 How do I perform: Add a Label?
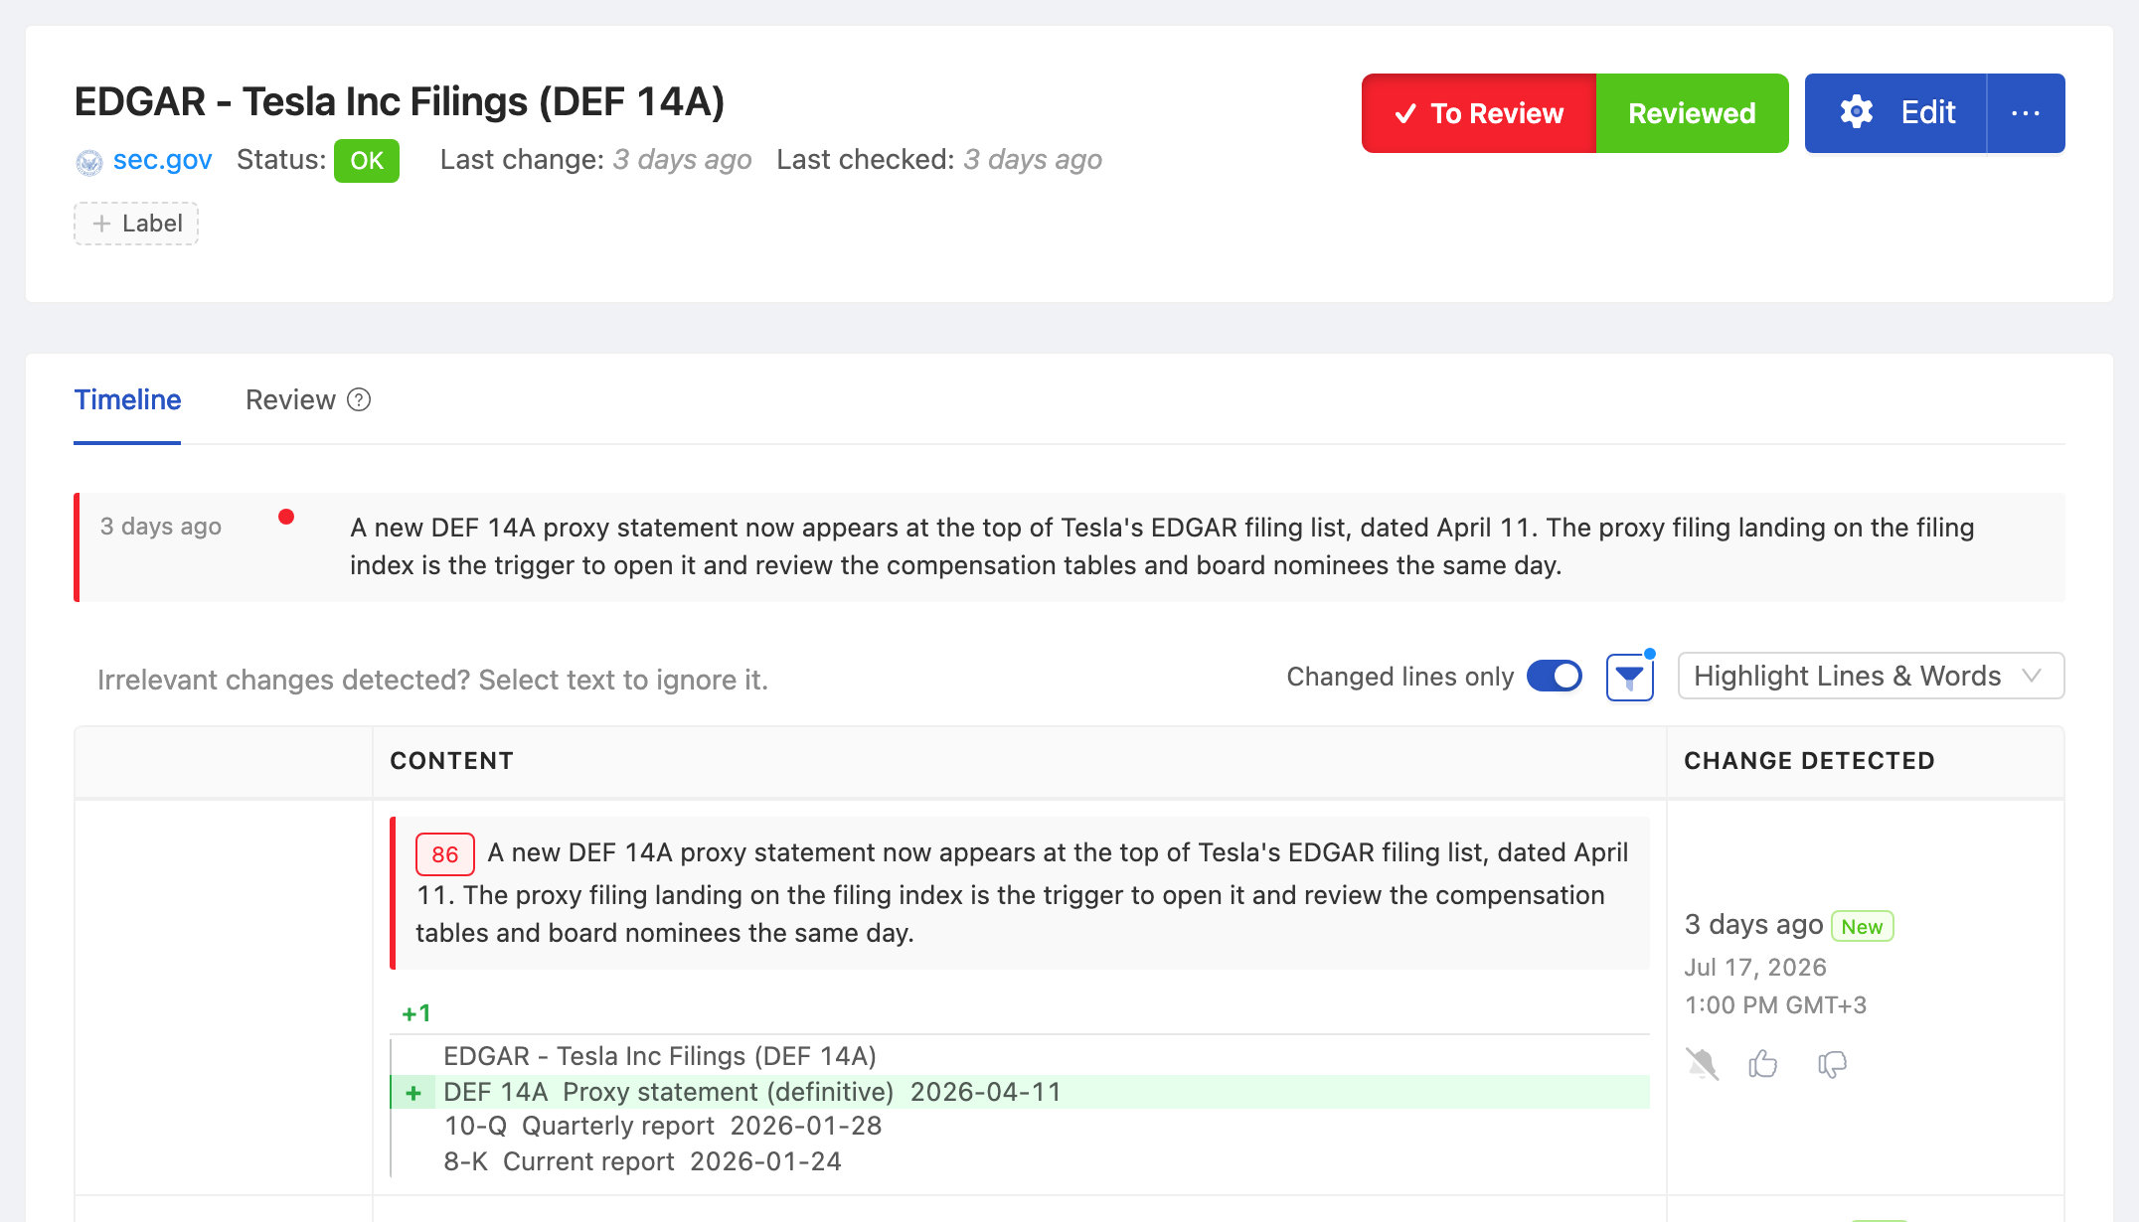click(x=136, y=224)
